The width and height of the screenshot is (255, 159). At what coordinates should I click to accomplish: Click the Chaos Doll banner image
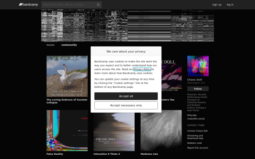tap(127, 25)
